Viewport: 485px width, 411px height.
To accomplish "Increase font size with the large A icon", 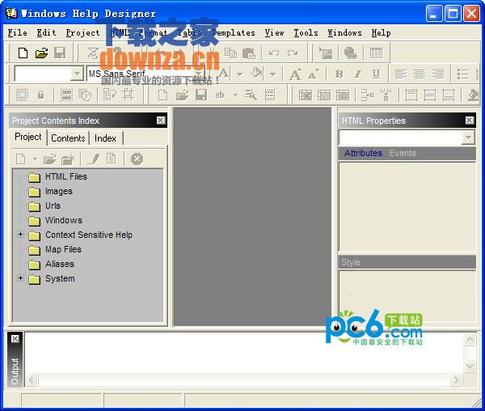I will coord(295,74).
